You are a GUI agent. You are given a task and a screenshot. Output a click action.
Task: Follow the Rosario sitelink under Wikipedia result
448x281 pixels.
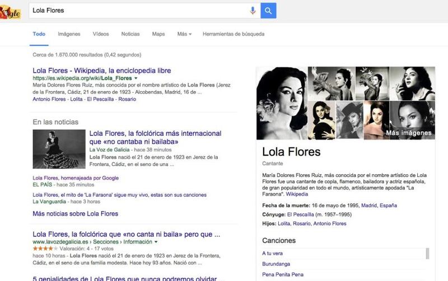click(127, 99)
